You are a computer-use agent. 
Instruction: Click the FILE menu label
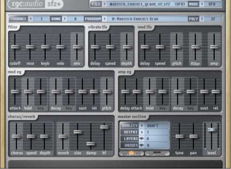click(x=96, y=4)
